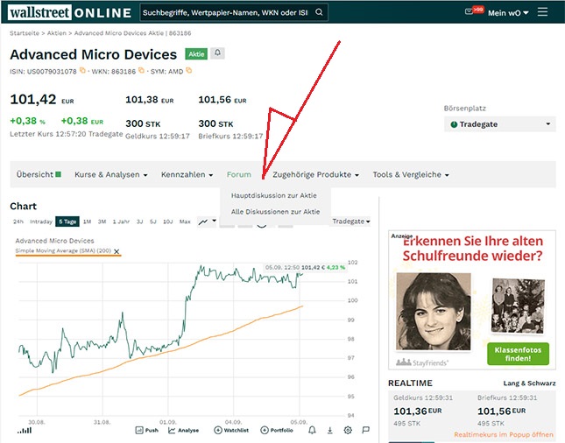
Task: Click the Briefkurs 101,56 EUR value near title
Action: pyautogui.click(x=222, y=100)
